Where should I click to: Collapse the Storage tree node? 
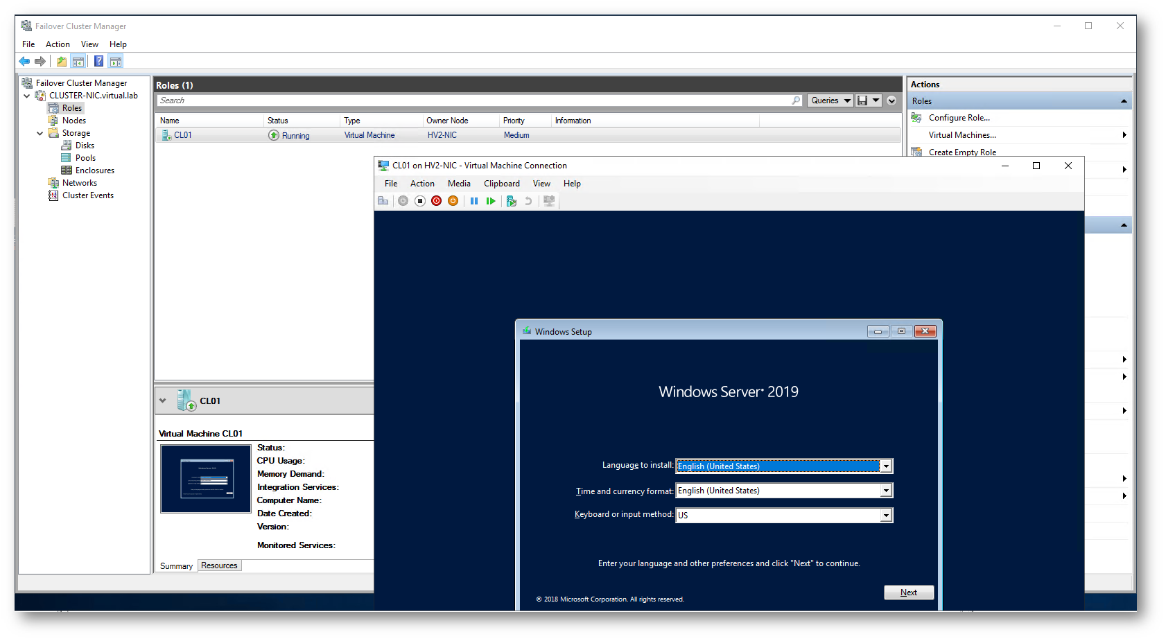[40, 133]
